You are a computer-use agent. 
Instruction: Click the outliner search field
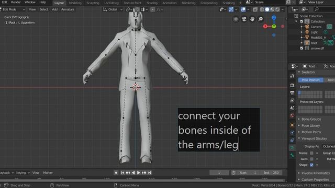324,9
